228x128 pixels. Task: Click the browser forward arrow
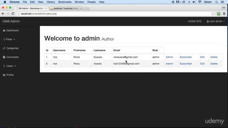8,14
